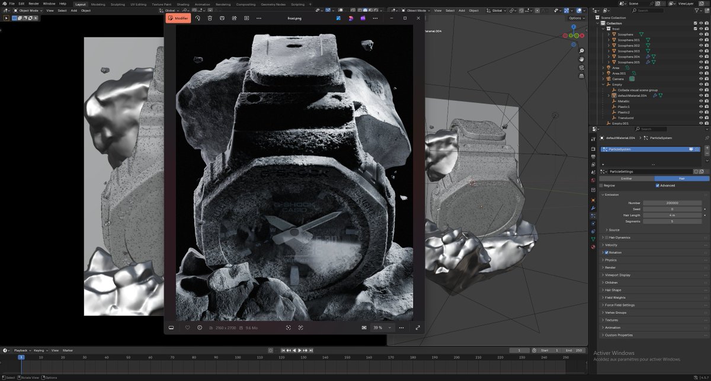Disable render for defaultMaterial.004
Screen dimensions: 711x381
click(707, 95)
